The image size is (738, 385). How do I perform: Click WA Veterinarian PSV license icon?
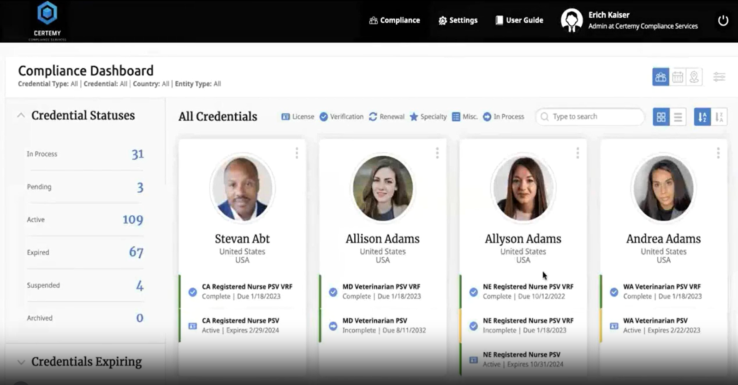point(614,326)
